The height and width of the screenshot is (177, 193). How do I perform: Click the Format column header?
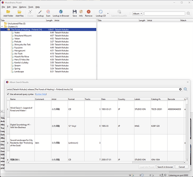(76, 99)
